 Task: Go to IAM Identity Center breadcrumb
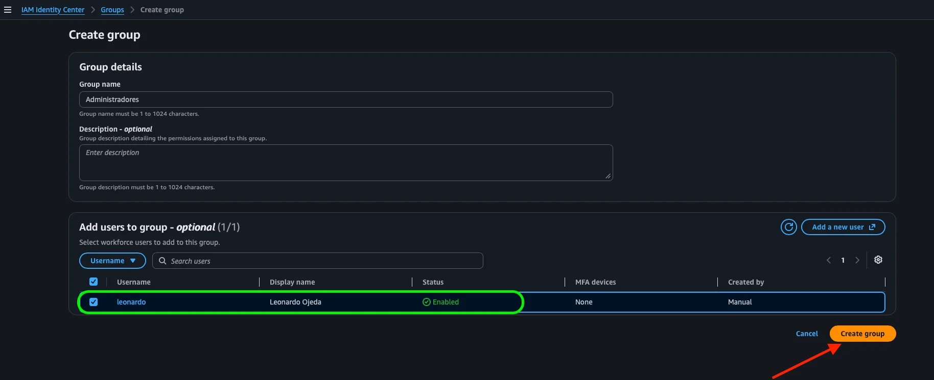tap(53, 10)
